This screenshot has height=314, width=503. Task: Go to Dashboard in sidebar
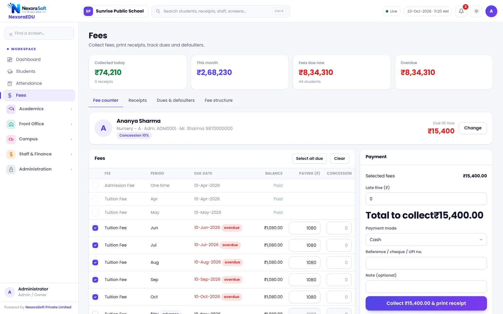tap(39, 60)
